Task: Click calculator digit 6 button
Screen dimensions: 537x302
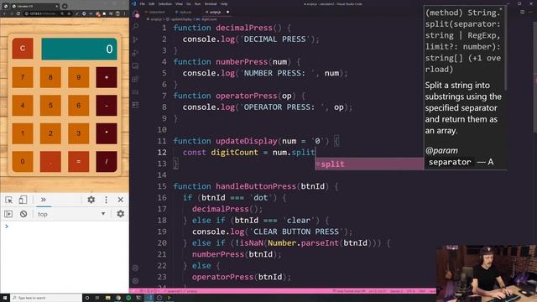Action: click(78, 105)
